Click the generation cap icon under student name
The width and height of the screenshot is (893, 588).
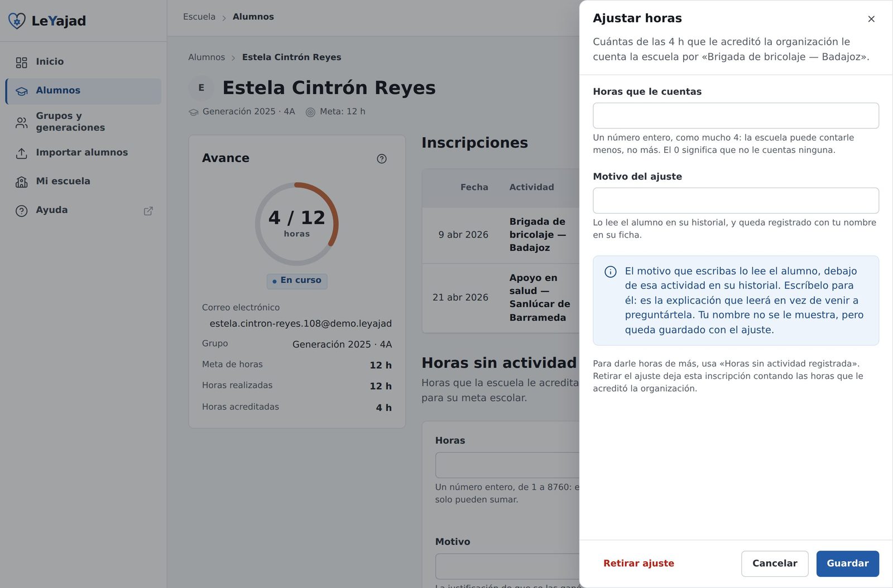pyautogui.click(x=194, y=112)
